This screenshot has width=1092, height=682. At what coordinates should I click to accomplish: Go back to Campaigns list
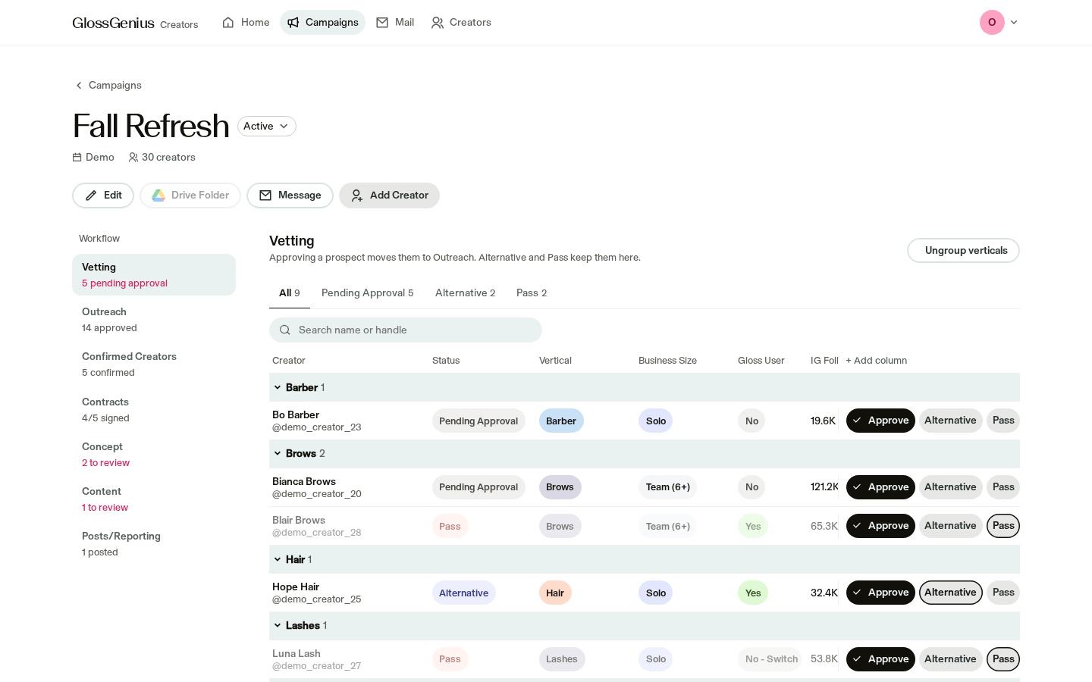[108, 86]
